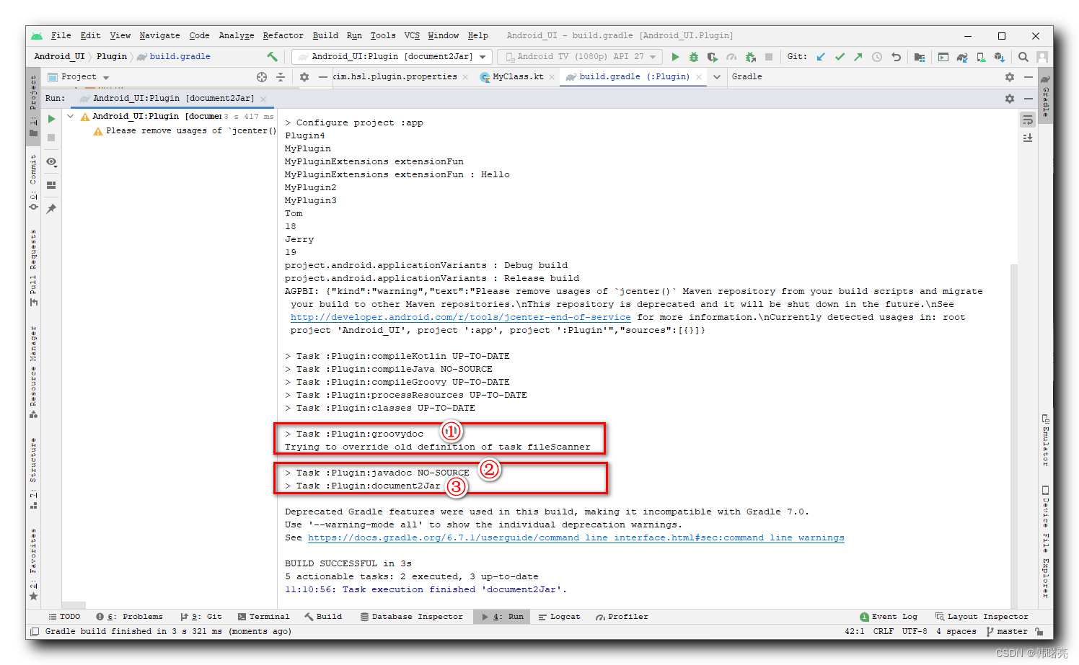Run with coverage icon in toolbar
The height and width of the screenshot is (665, 1079).
coord(713,56)
